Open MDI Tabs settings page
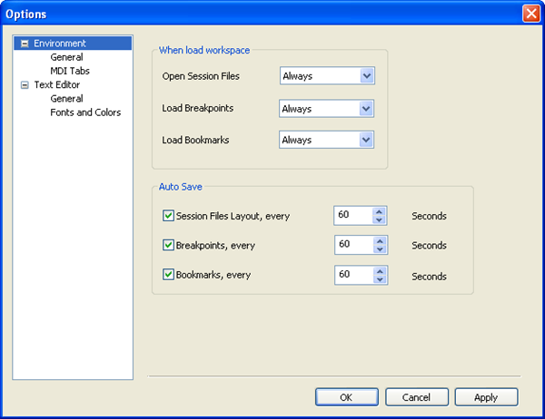This screenshot has height=419, width=545. [70, 71]
